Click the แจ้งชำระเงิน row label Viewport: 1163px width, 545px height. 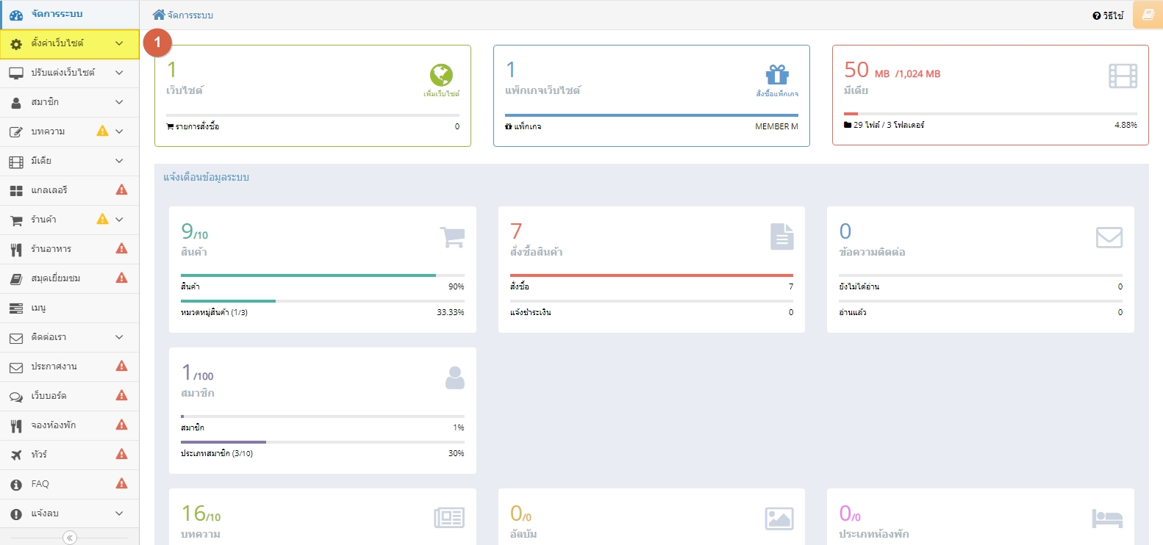tap(531, 312)
